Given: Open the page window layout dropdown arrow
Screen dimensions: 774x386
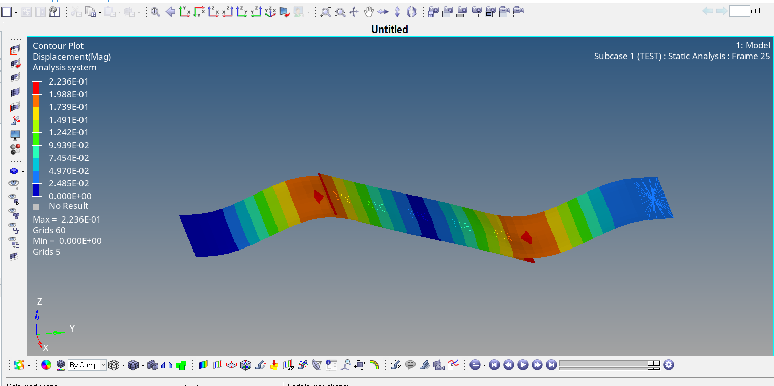Looking at the screenshot, I should point(16,12).
